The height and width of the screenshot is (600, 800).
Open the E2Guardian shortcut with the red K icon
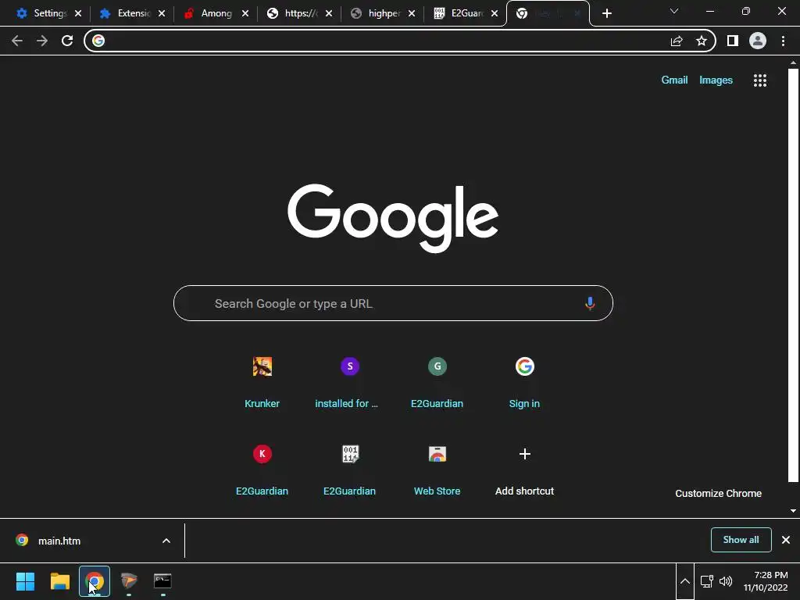pos(262,470)
